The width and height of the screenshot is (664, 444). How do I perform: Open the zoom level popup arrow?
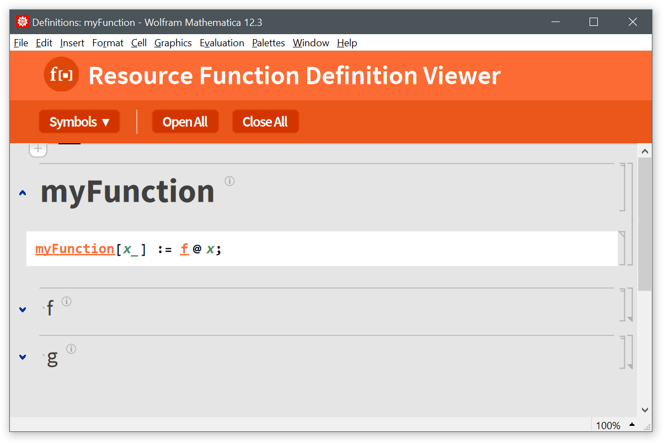(x=632, y=425)
